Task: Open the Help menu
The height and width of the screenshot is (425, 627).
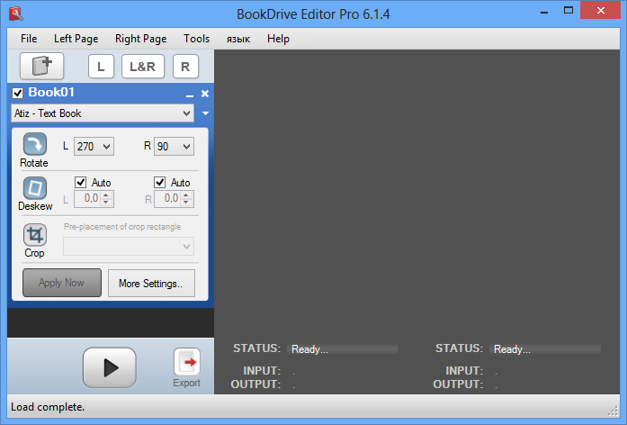Action: coord(278,39)
